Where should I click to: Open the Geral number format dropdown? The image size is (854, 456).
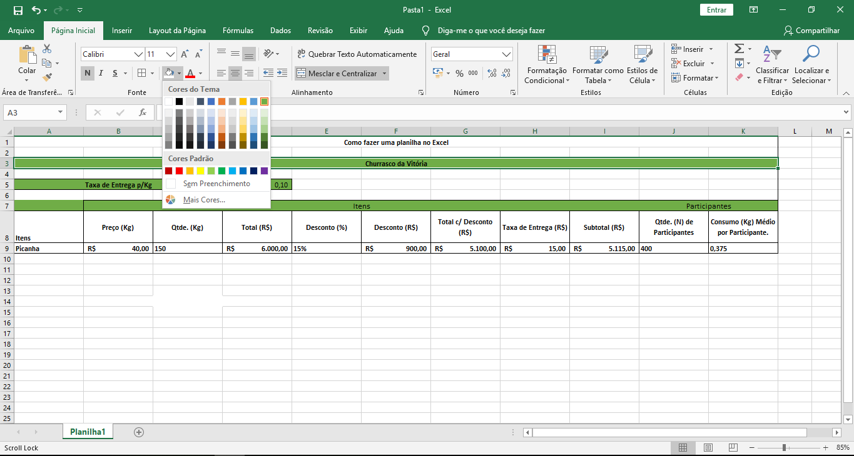[x=507, y=54]
